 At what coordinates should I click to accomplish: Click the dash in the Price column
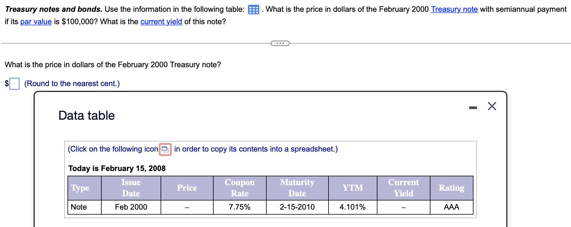187,207
